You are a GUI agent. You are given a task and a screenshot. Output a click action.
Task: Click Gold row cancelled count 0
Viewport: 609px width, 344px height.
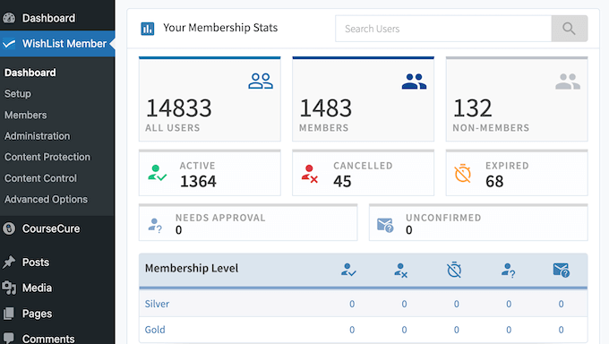[x=404, y=330]
